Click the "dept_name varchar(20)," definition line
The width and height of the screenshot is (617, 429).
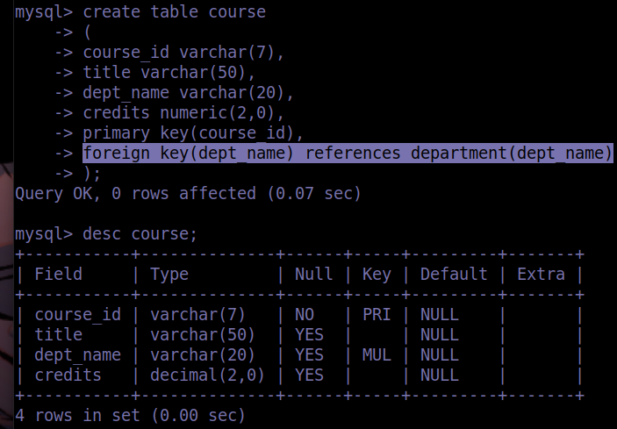tap(188, 92)
